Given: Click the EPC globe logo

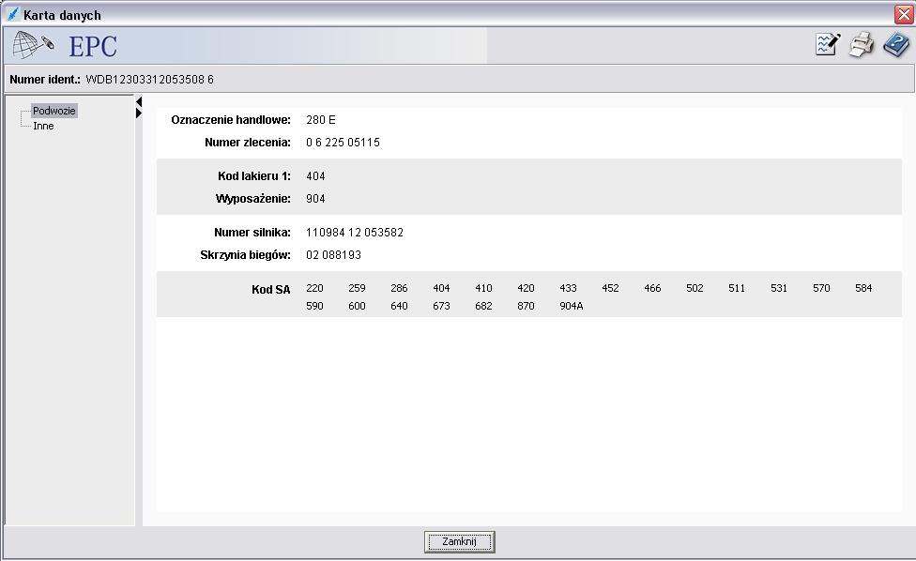Looking at the screenshot, I should (34, 45).
